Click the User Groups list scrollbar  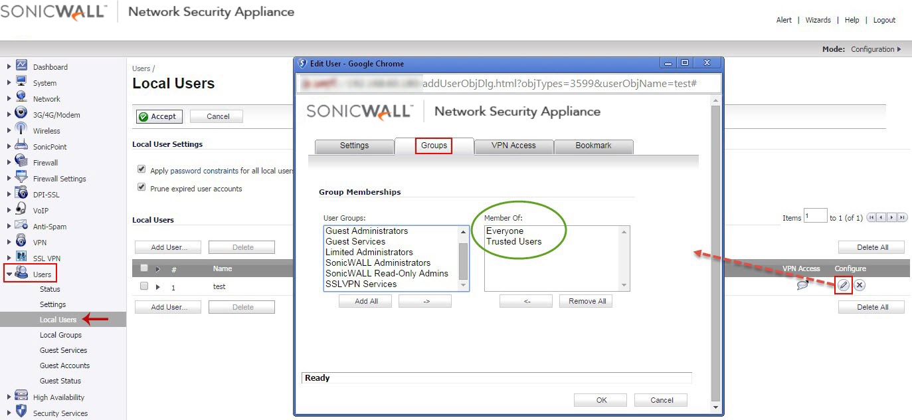pos(464,258)
